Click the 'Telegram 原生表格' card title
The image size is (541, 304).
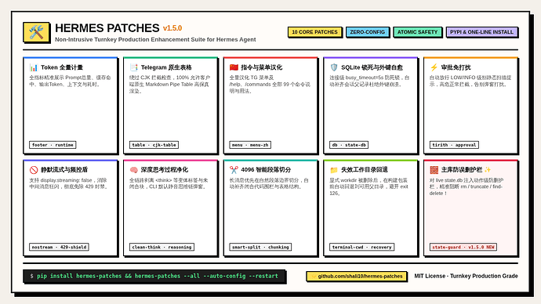(166, 67)
